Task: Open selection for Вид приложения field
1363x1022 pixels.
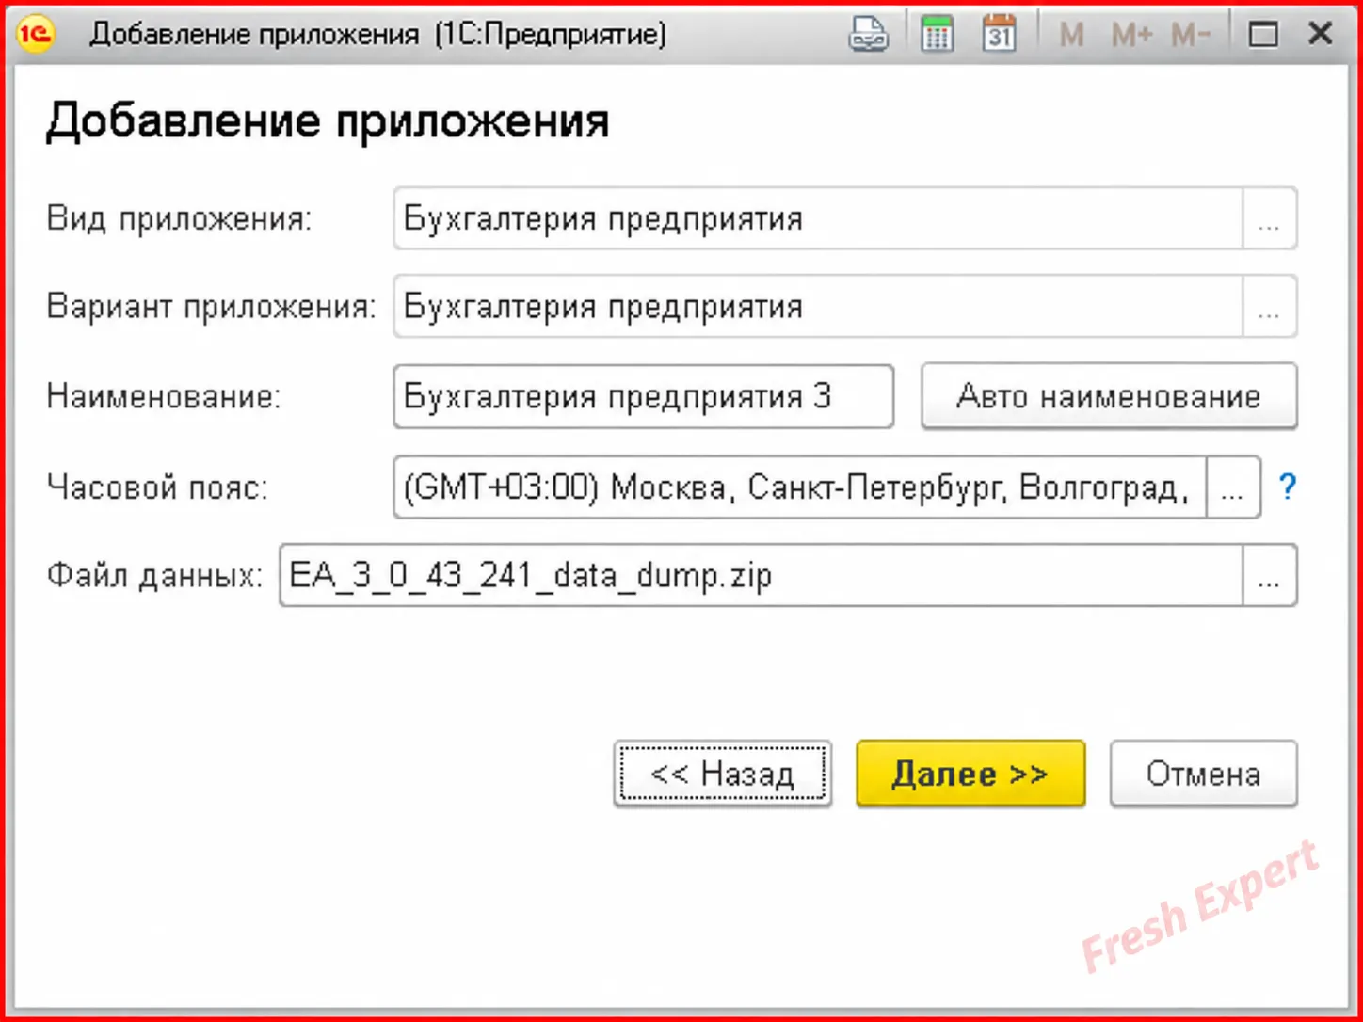Action: [1269, 218]
